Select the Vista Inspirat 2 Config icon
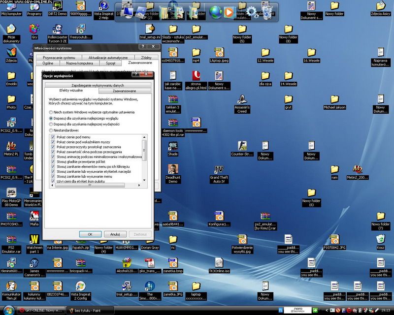The image size is (394, 315). tap(80, 291)
